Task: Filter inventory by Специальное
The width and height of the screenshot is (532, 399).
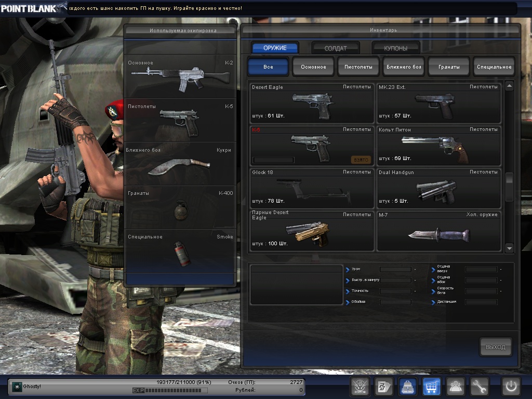Action: (494, 67)
